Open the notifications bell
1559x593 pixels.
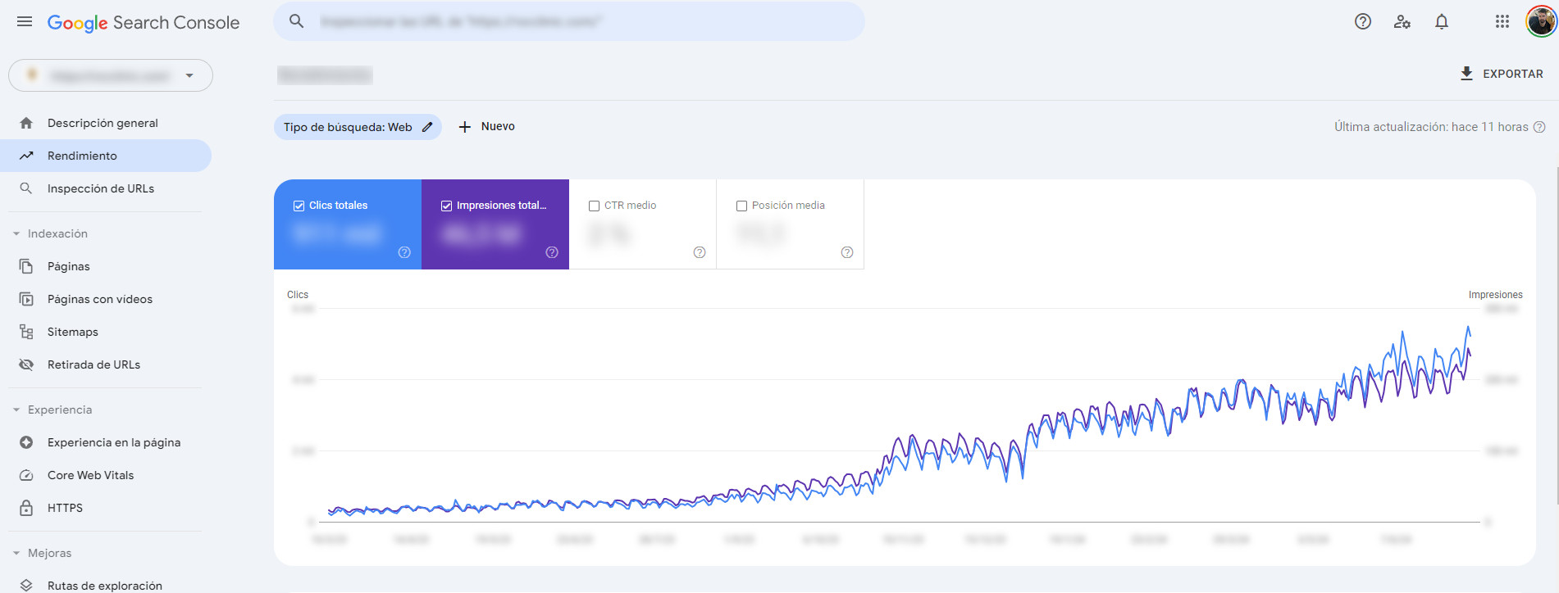point(1441,22)
